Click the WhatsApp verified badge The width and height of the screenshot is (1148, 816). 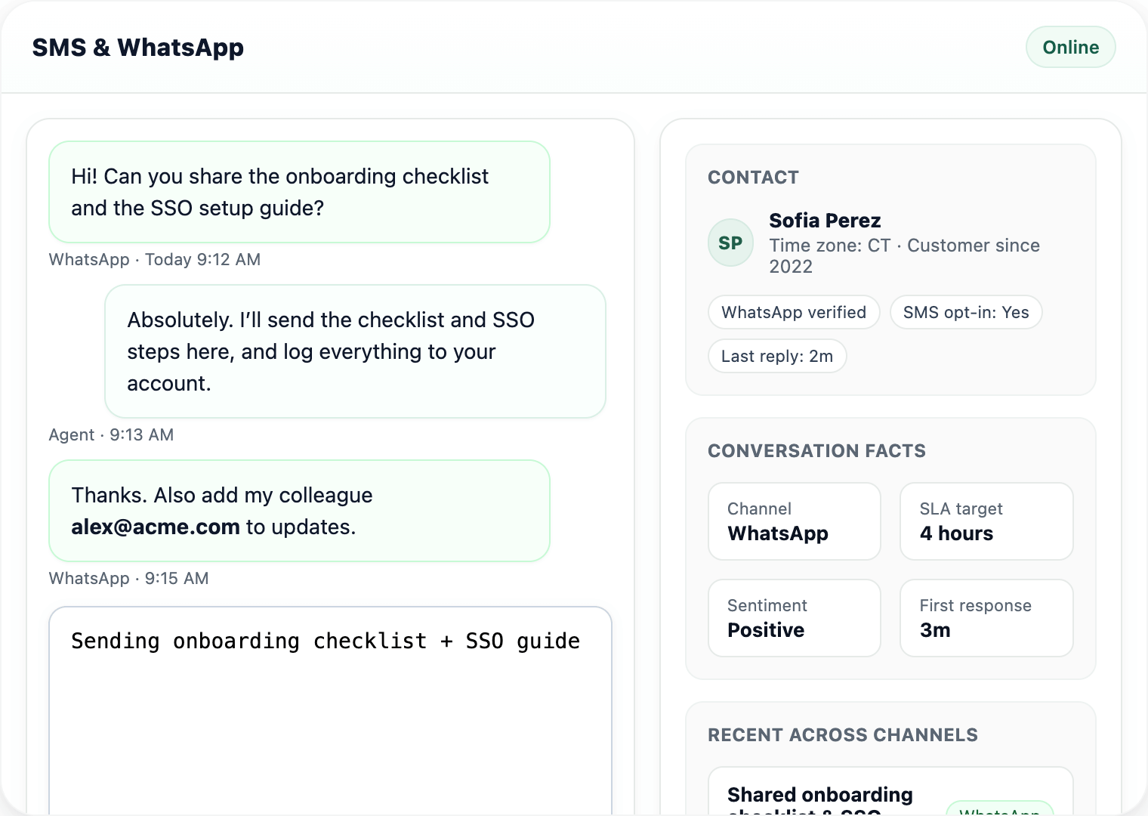click(793, 312)
